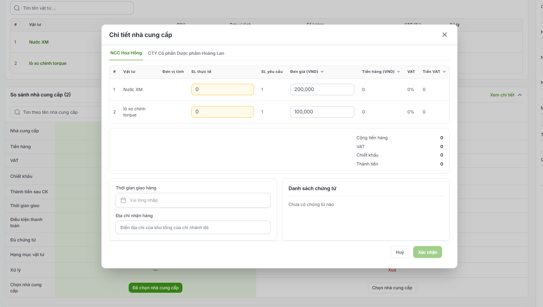Screen dimensions: 543x307
Task: Click the Đơn giá field showing 100,000
Action: [x=322, y=112]
